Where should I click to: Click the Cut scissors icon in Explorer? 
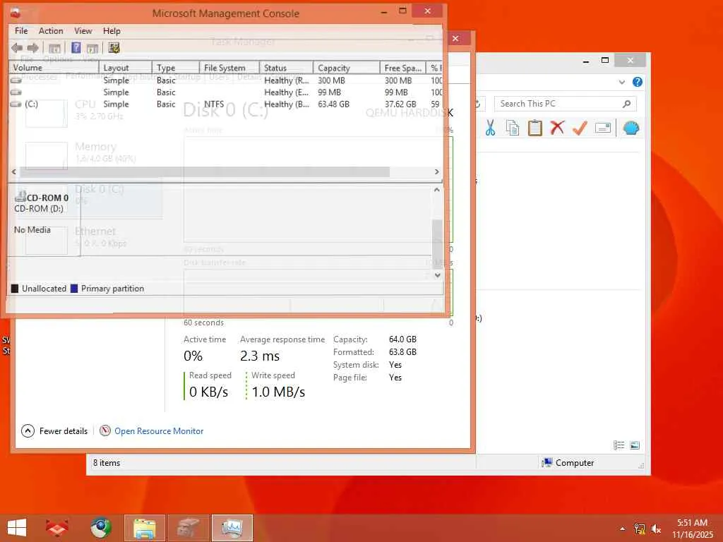490,128
